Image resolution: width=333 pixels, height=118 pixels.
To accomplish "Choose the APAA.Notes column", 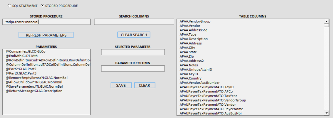I will [251, 65].
